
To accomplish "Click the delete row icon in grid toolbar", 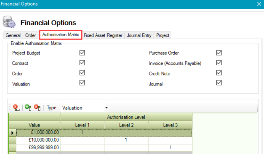I will 15,108.
